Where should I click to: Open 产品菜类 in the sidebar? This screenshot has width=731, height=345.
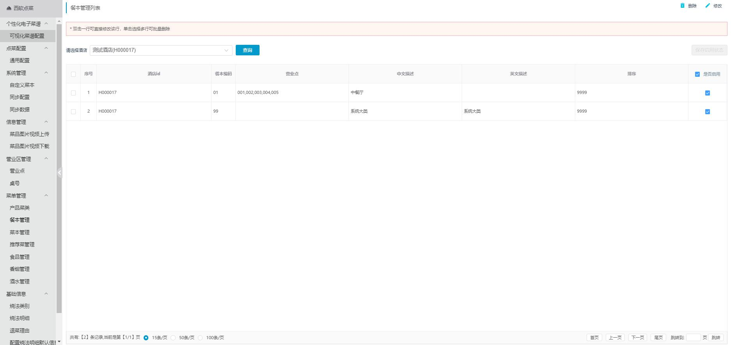click(20, 208)
